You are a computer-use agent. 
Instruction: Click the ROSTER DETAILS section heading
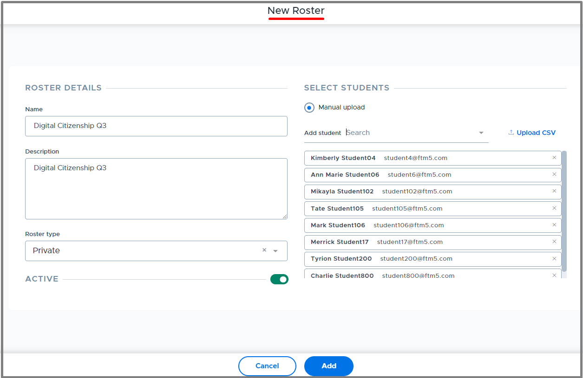click(63, 88)
